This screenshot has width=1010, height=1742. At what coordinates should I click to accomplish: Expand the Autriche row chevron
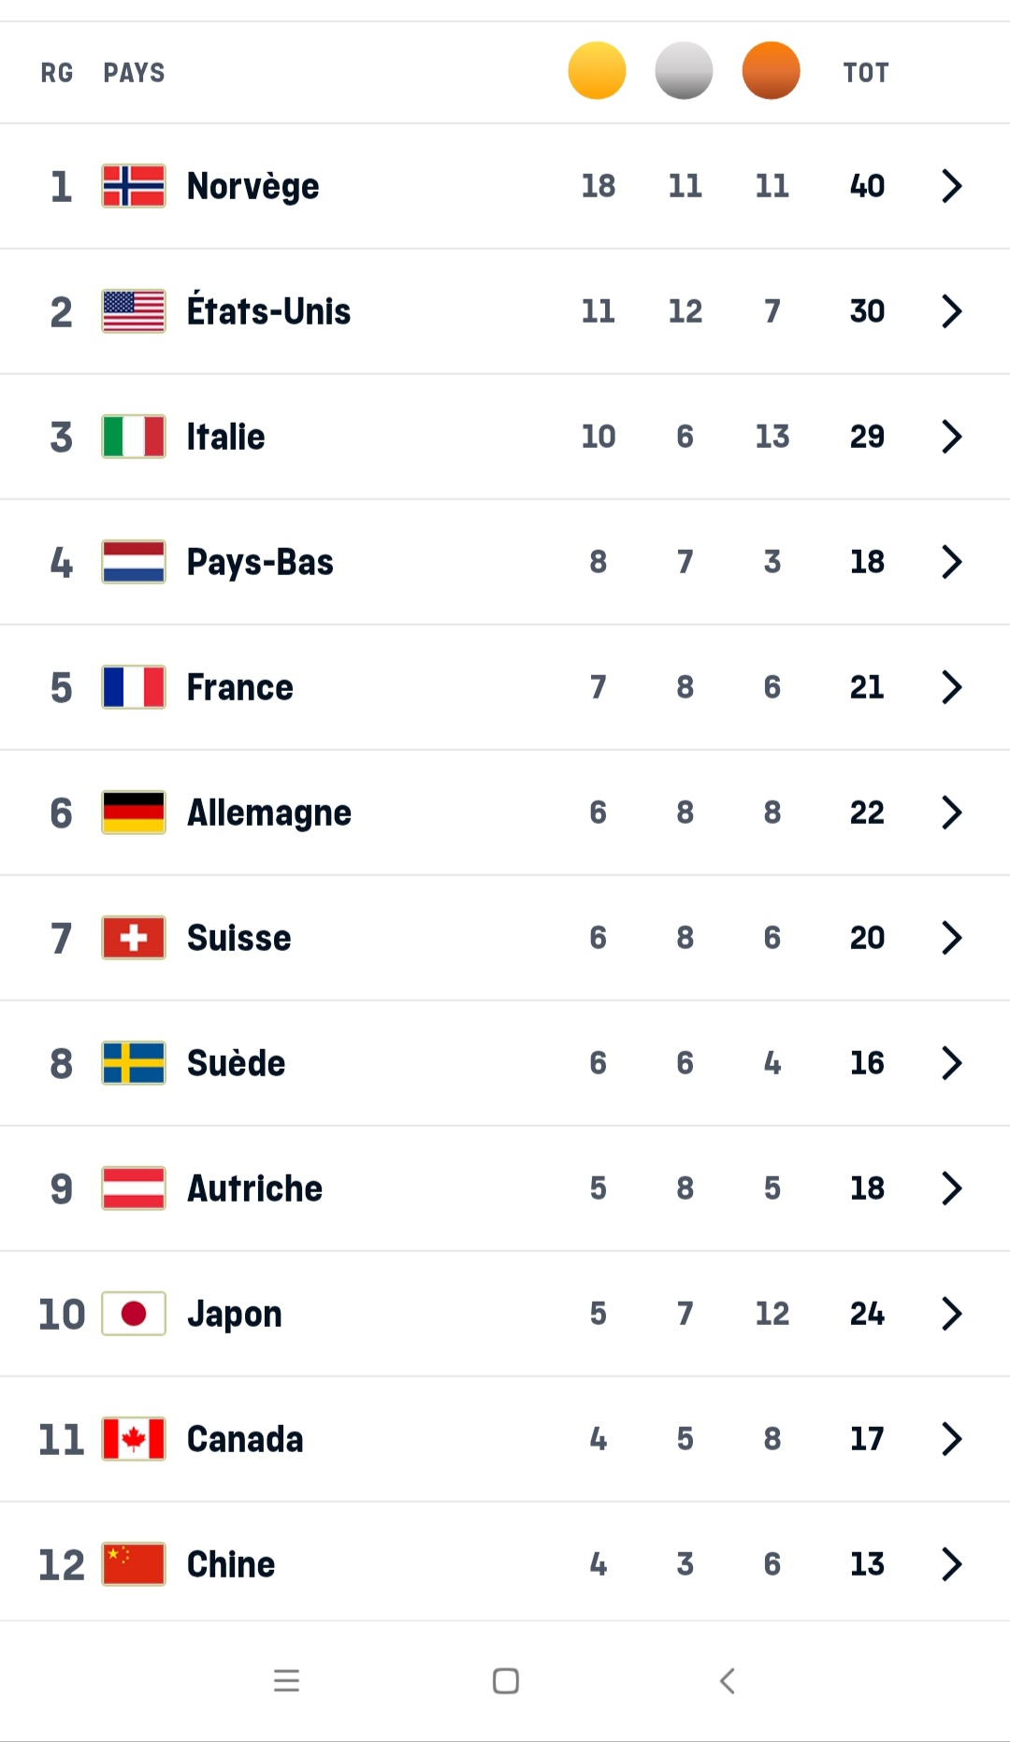[951, 1188]
